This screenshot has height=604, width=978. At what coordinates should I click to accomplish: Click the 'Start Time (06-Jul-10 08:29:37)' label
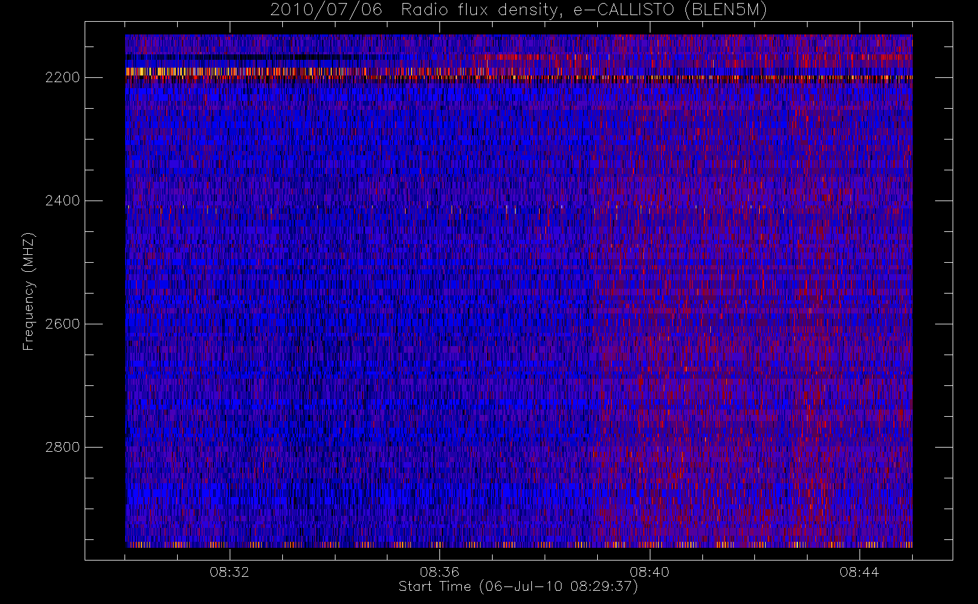519,586
